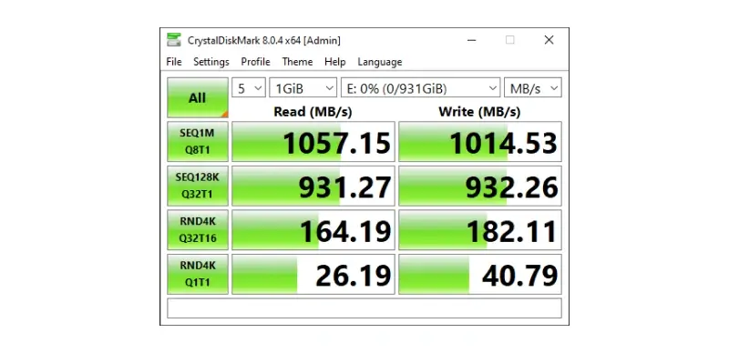Click the Read (MB/s) column header
The height and width of the screenshot is (353, 729).
point(313,112)
